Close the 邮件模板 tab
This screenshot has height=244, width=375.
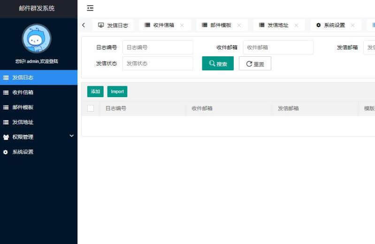(x=239, y=25)
